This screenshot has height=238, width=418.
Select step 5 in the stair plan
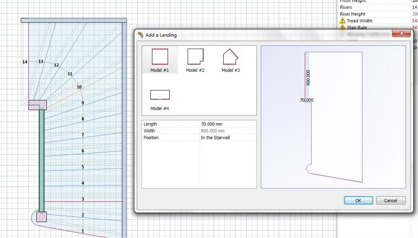pyautogui.click(x=83, y=167)
